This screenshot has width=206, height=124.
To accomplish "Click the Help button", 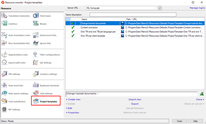I will coord(195,121).
